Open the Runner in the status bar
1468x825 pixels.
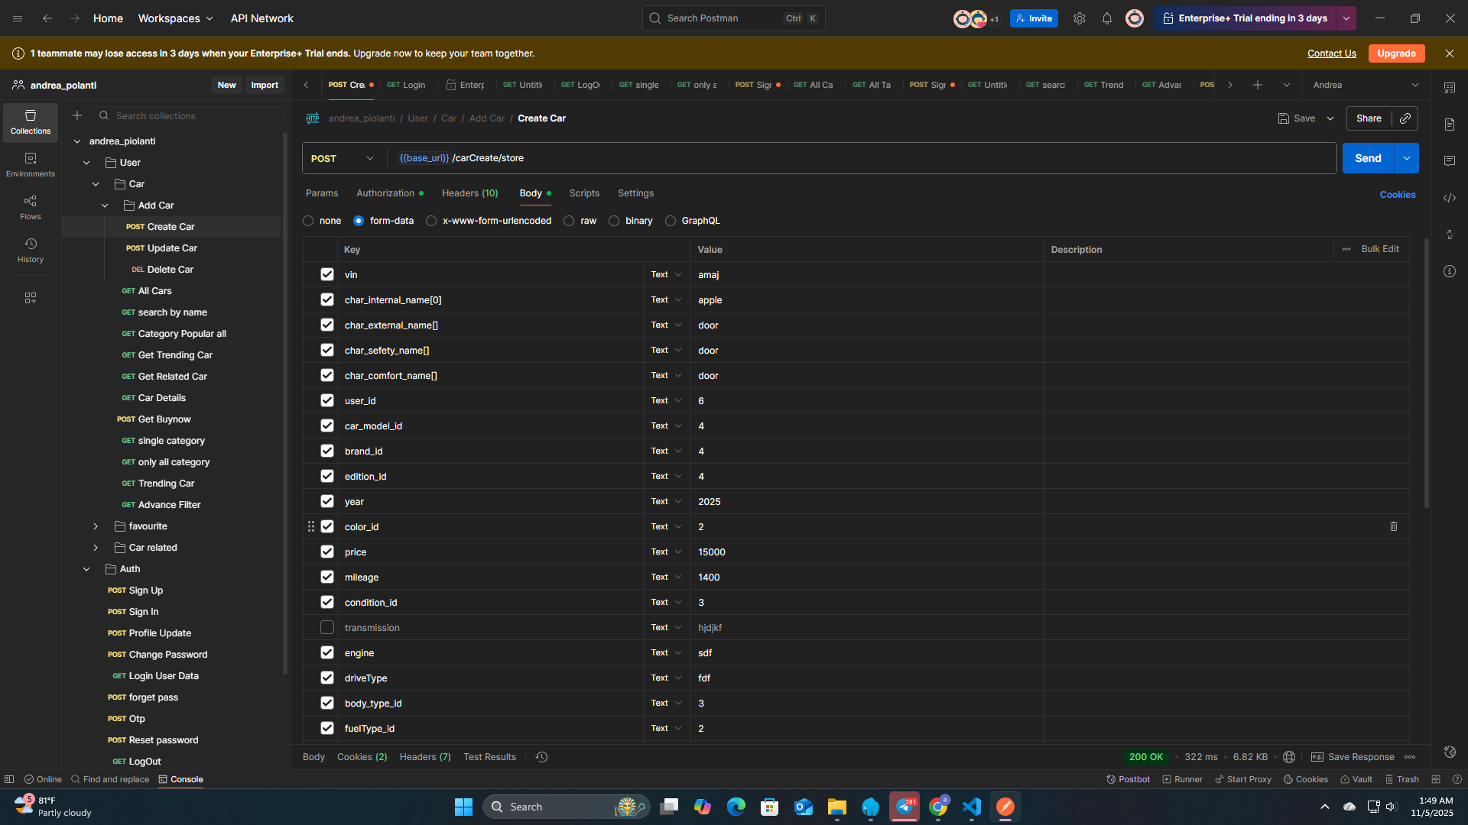click(x=1182, y=779)
